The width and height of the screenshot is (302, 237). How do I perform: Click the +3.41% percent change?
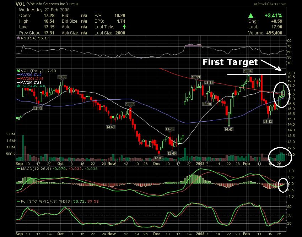(x=273, y=15)
